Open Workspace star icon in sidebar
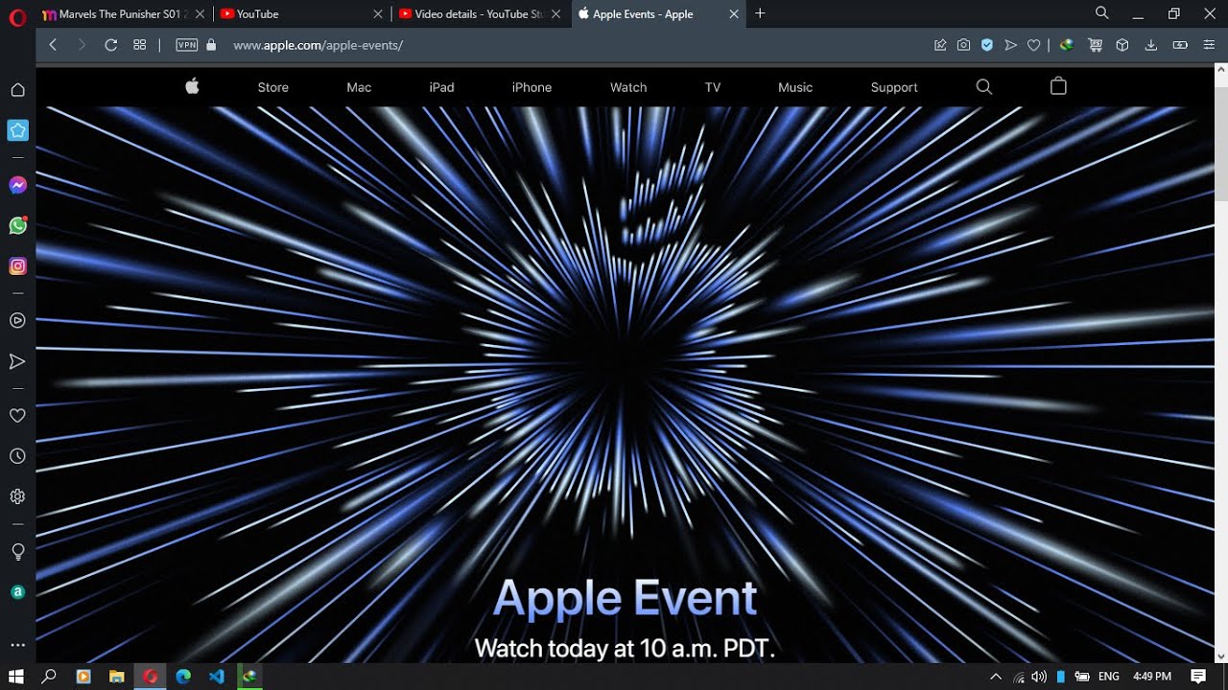Viewport: 1228px width, 690px height. pyautogui.click(x=17, y=130)
